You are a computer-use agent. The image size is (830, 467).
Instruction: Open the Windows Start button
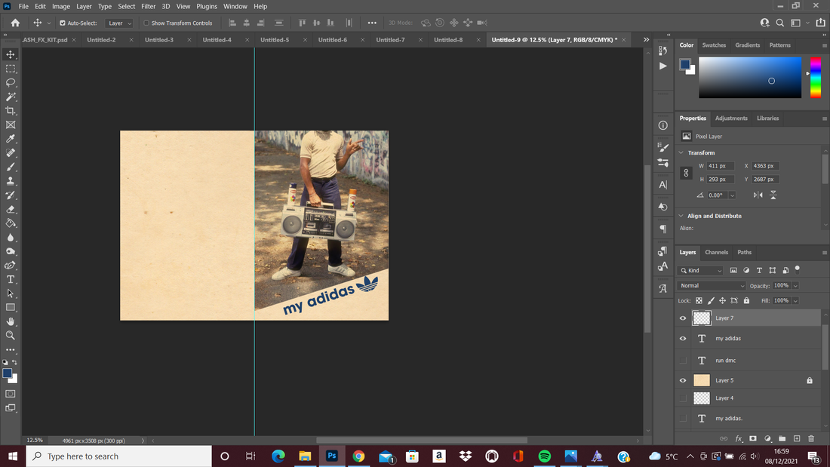(13, 456)
